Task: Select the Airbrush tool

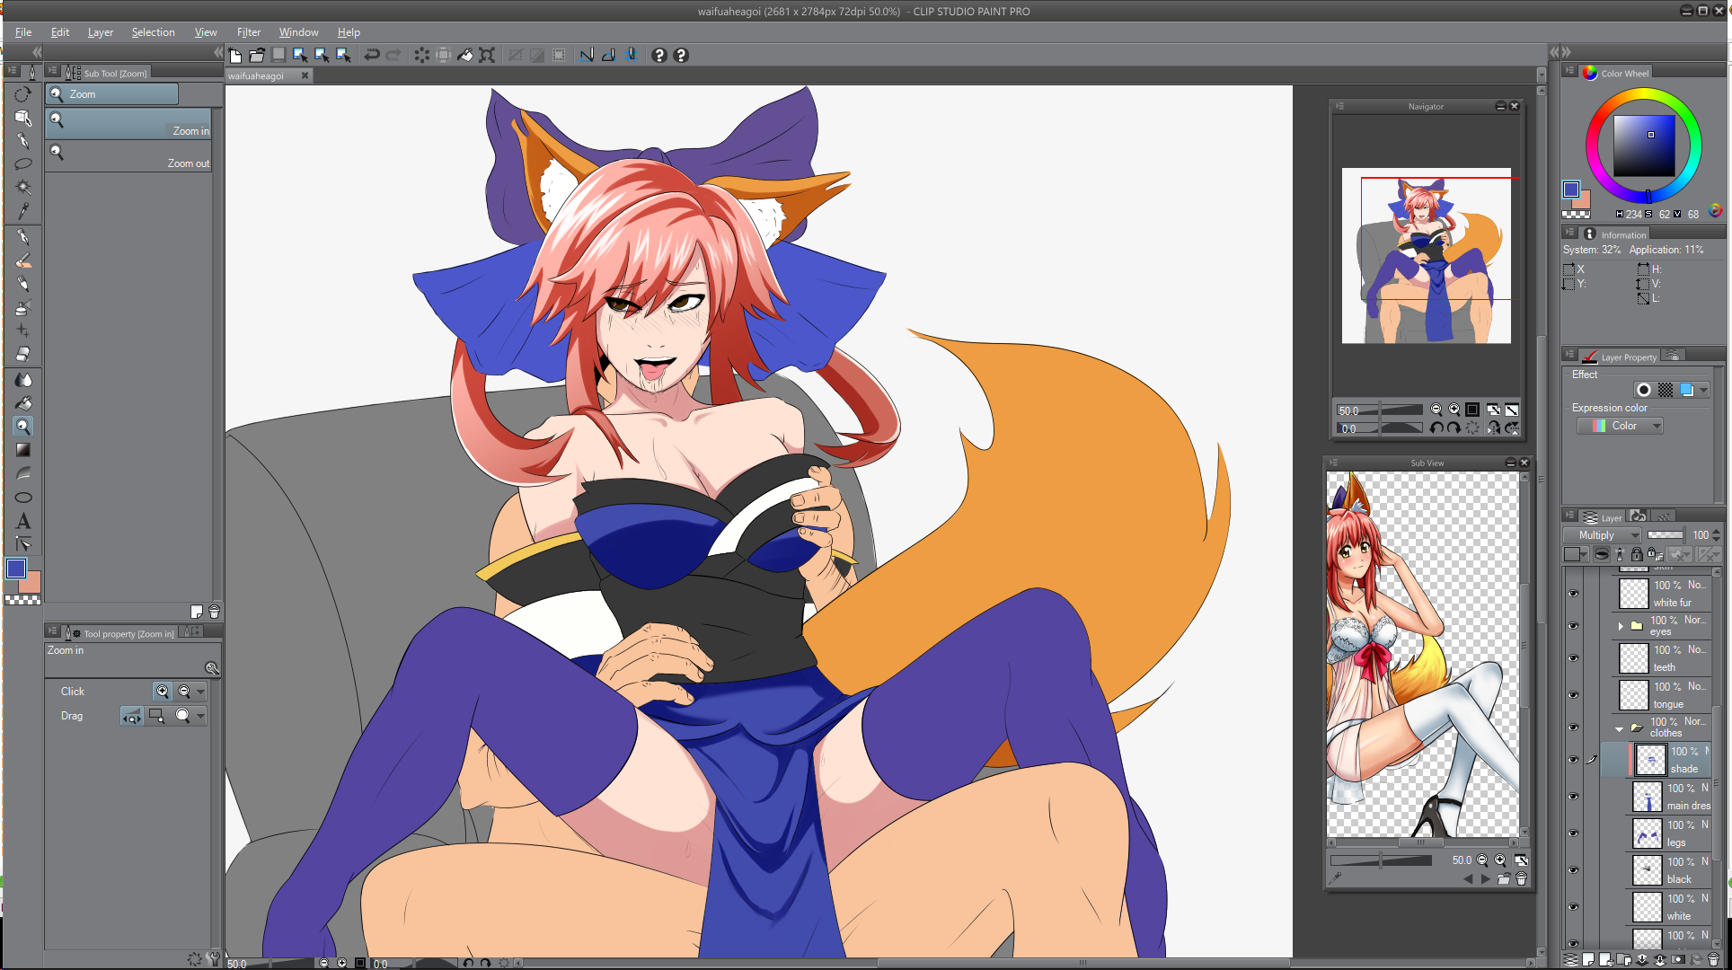Action: click(23, 308)
